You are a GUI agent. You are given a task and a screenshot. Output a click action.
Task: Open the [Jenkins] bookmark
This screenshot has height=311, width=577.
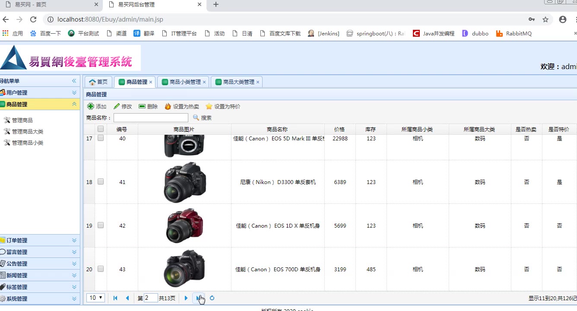[323, 33]
